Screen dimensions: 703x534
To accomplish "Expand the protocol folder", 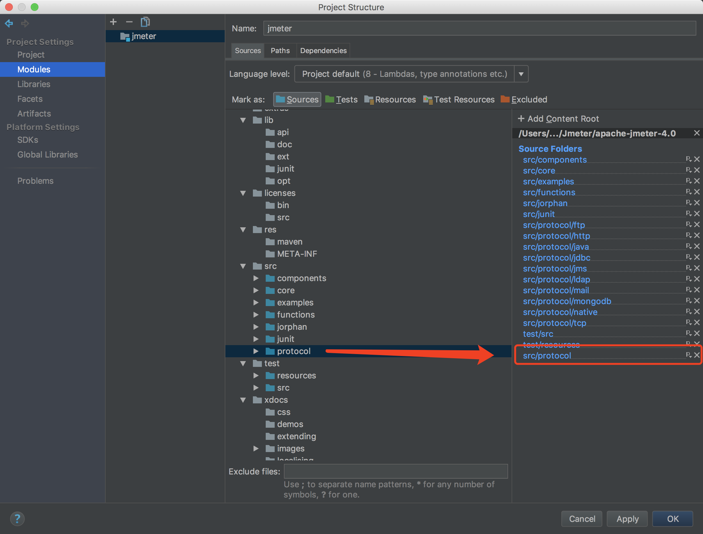I will point(256,351).
